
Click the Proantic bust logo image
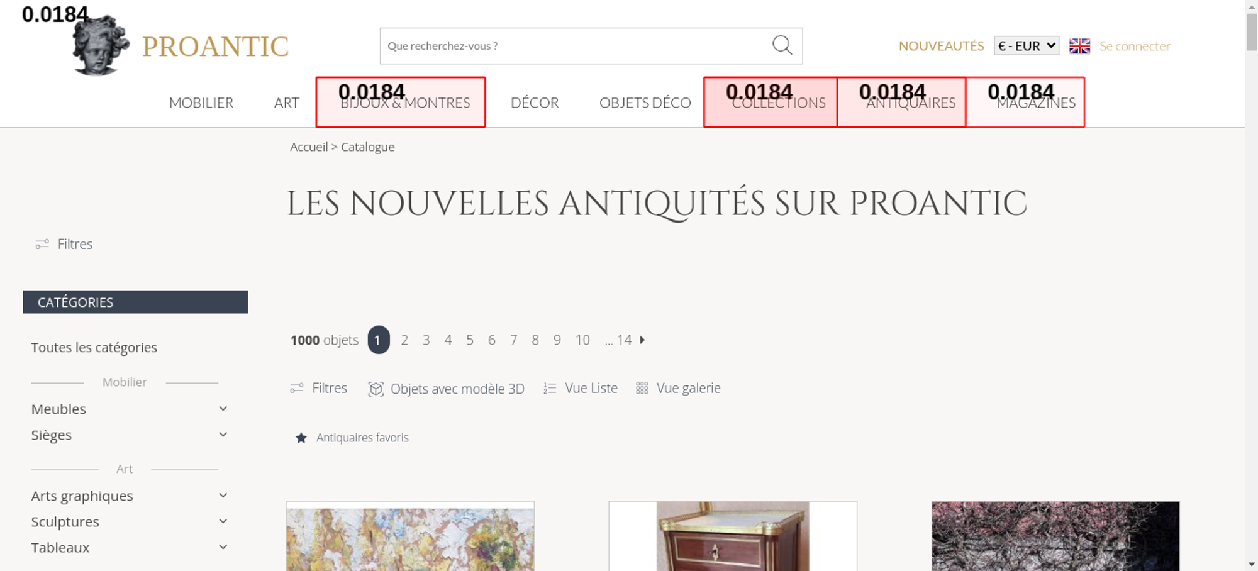pyautogui.click(x=101, y=45)
